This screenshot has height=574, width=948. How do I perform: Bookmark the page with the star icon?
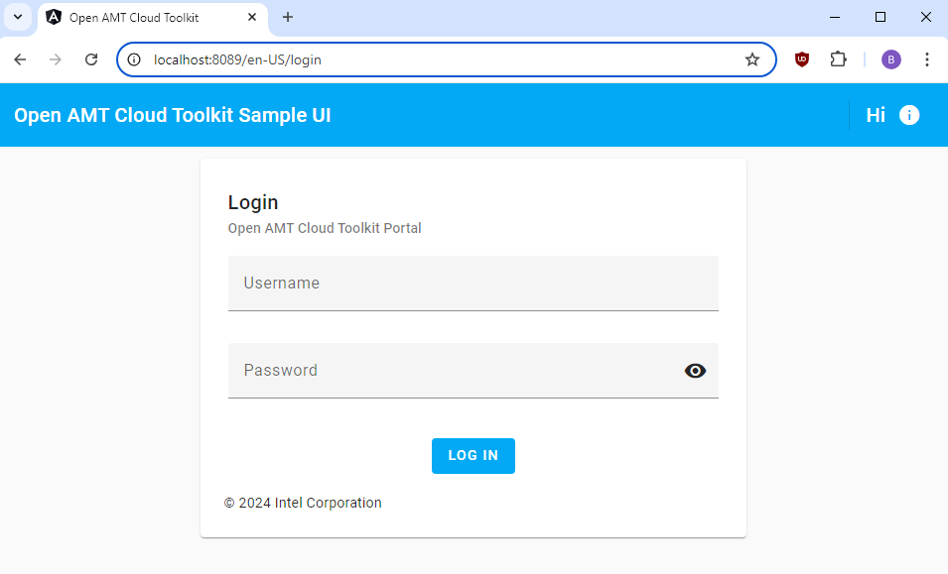[751, 59]
